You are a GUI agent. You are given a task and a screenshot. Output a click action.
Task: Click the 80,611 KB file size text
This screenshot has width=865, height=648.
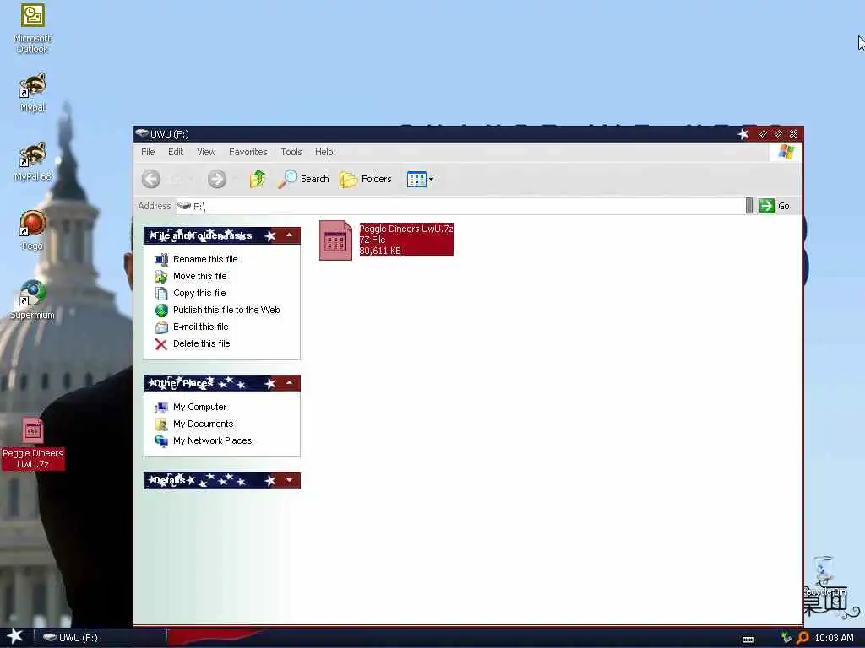coord(380,251)
